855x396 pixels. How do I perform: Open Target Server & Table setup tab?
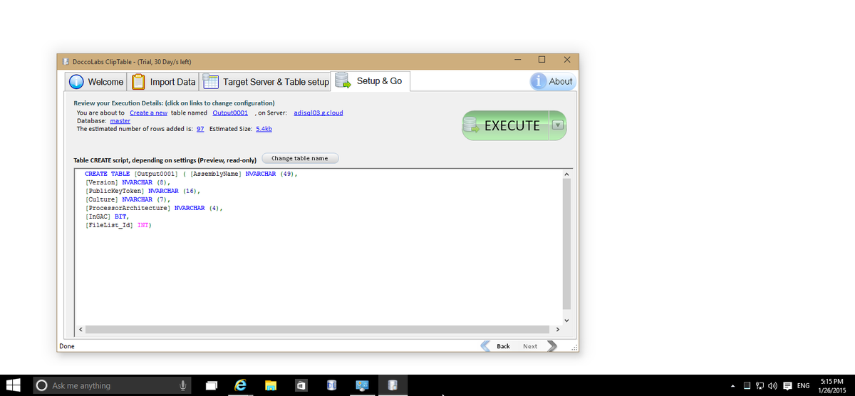click(266, 82)
